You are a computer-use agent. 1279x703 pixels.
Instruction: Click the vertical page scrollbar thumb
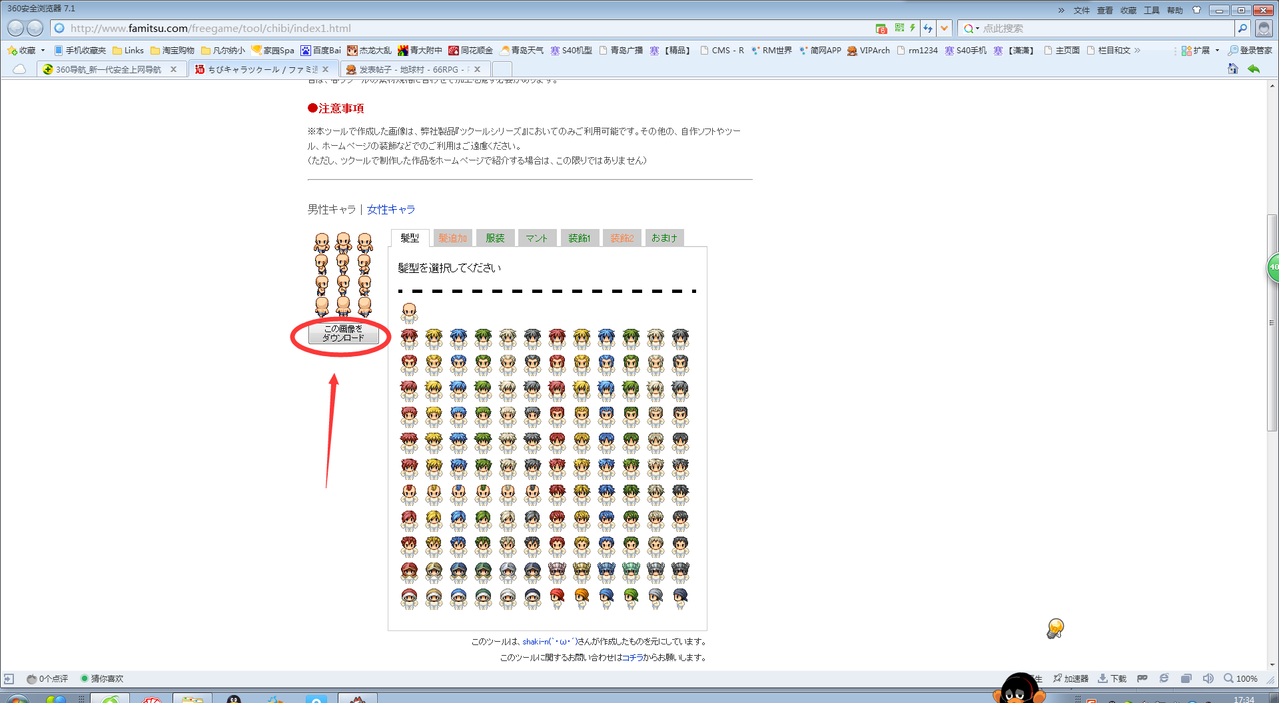click(1272, 323)
